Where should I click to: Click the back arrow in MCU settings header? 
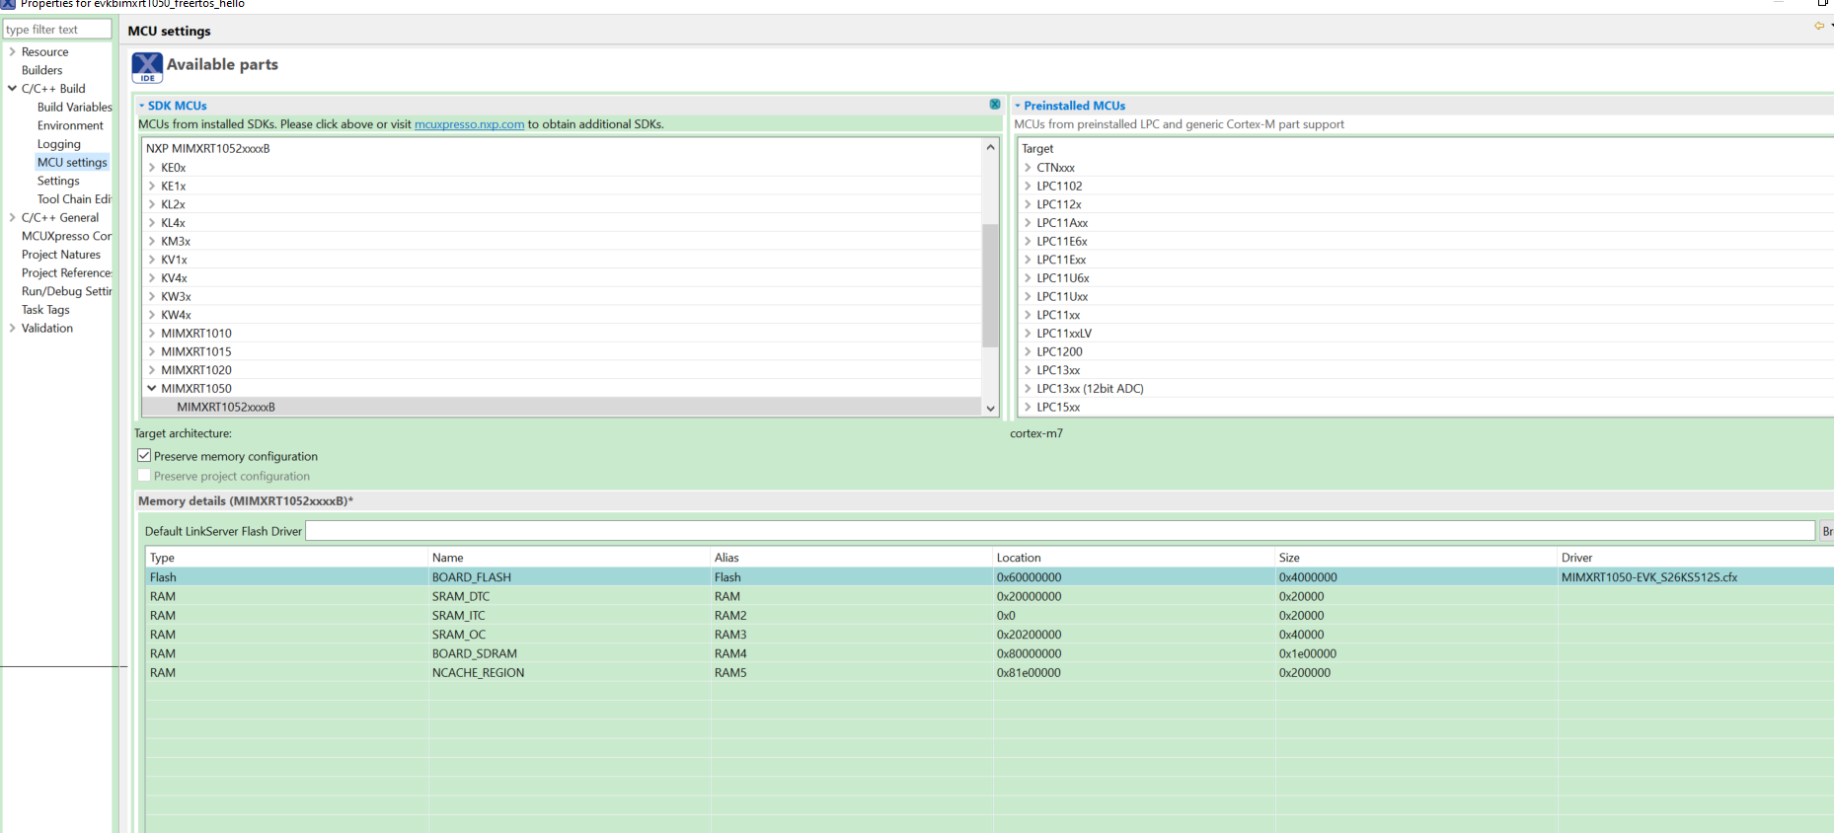1819,26
